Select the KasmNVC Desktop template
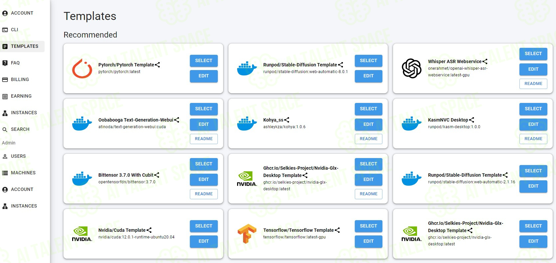Viewport: 556px width, 263px height. [533, 109]
